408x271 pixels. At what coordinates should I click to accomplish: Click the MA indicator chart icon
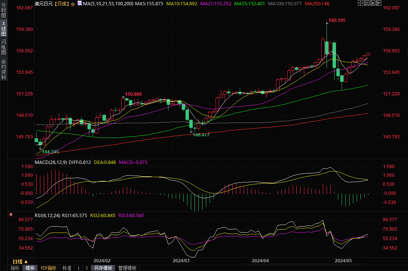[x=79, y=3]
